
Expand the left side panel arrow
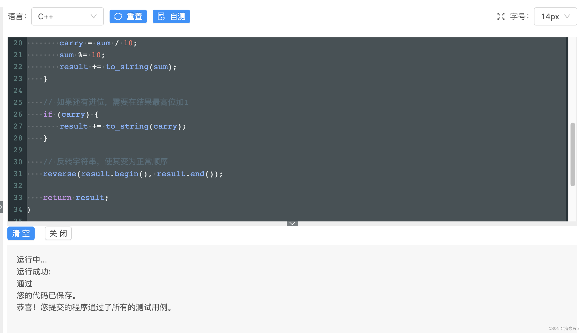point(1,207)
